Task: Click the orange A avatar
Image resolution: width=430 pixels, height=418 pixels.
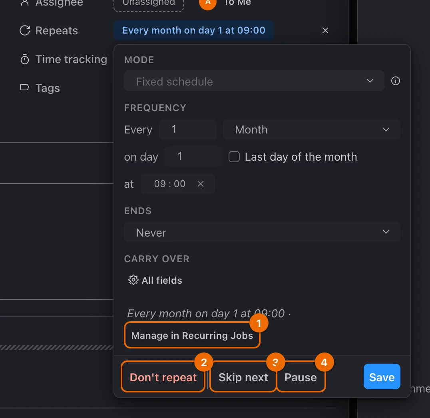Action: tap(207, 3)
